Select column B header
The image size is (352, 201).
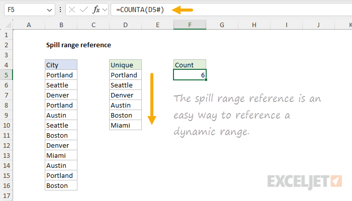click(61, 25)
